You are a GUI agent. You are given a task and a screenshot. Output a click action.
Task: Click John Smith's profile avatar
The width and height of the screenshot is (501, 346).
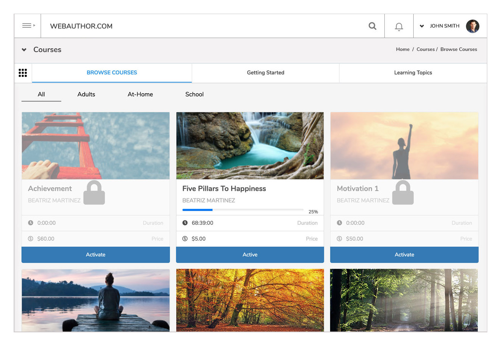pyautogui.click(x=473, y=26)
